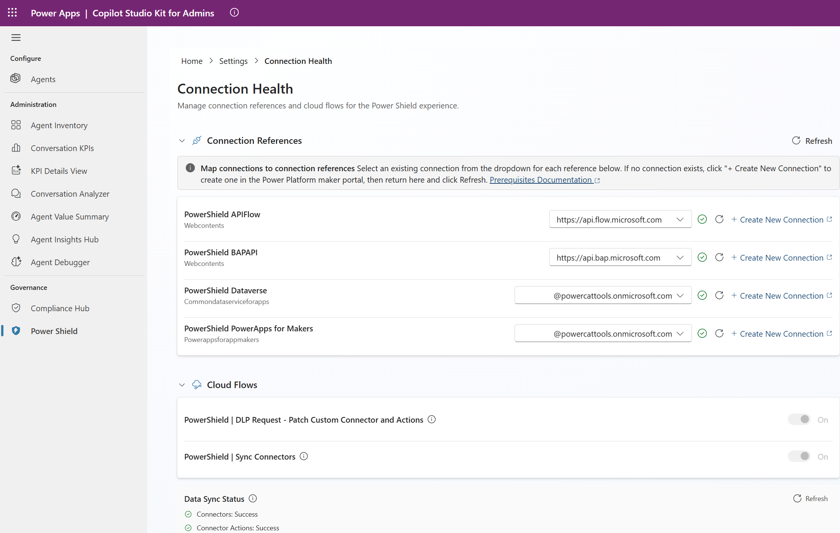
Task: Click the info icon beside the app title
Action: pyautogui.click(x=234, y=13)
